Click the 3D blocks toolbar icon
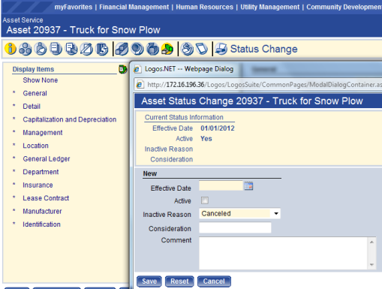The height and width of the screenshot is (289, 382). click(122, 49)
